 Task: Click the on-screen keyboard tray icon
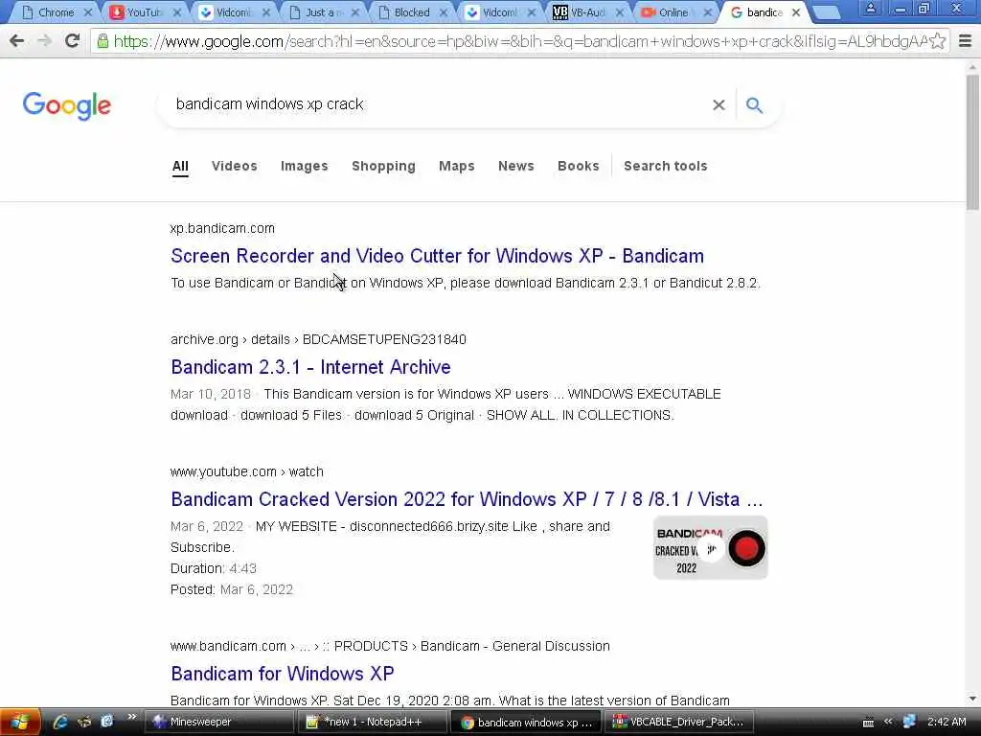tap(868, 723)
